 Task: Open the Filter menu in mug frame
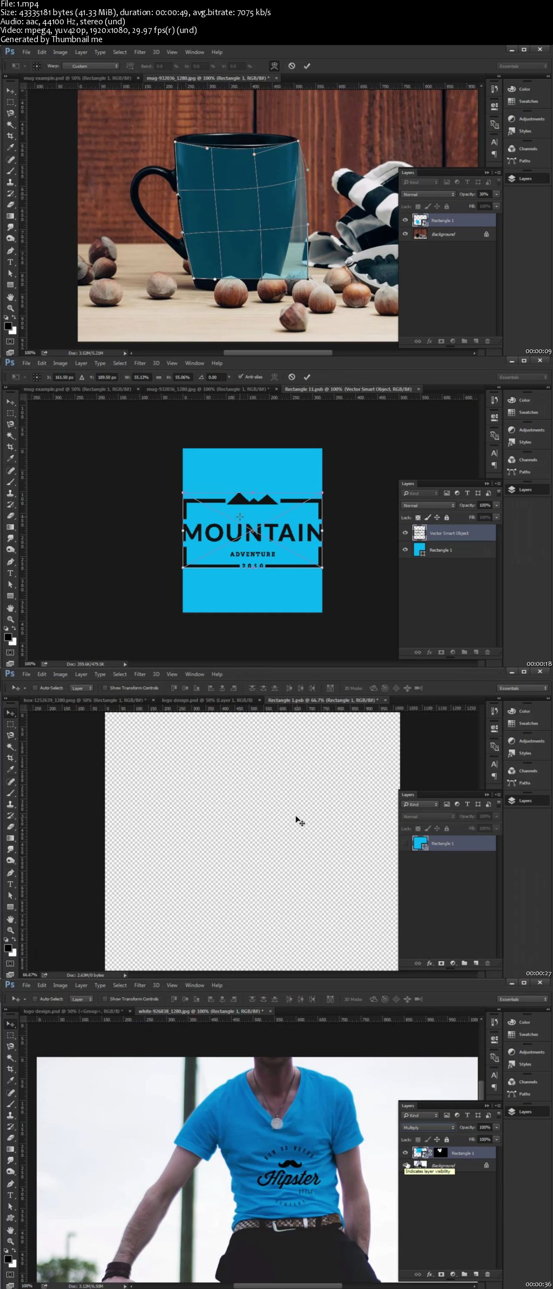(140, 52)
